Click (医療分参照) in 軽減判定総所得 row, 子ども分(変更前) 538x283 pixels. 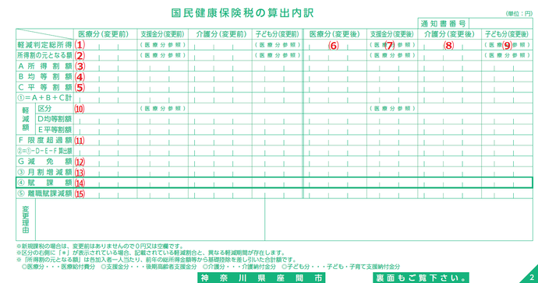point(278,45)
